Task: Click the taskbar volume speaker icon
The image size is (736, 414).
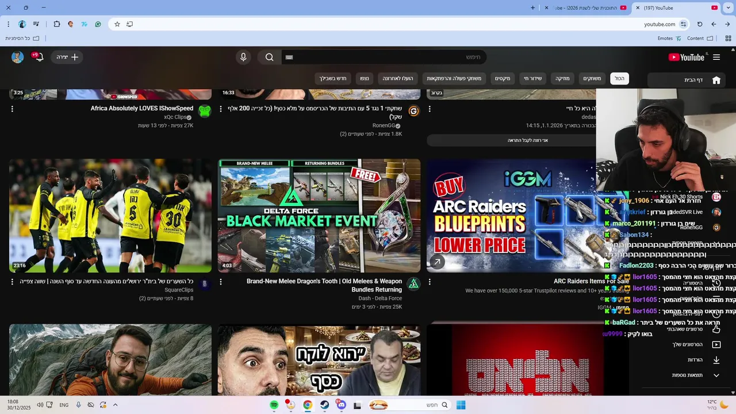Action: [39, 405]
